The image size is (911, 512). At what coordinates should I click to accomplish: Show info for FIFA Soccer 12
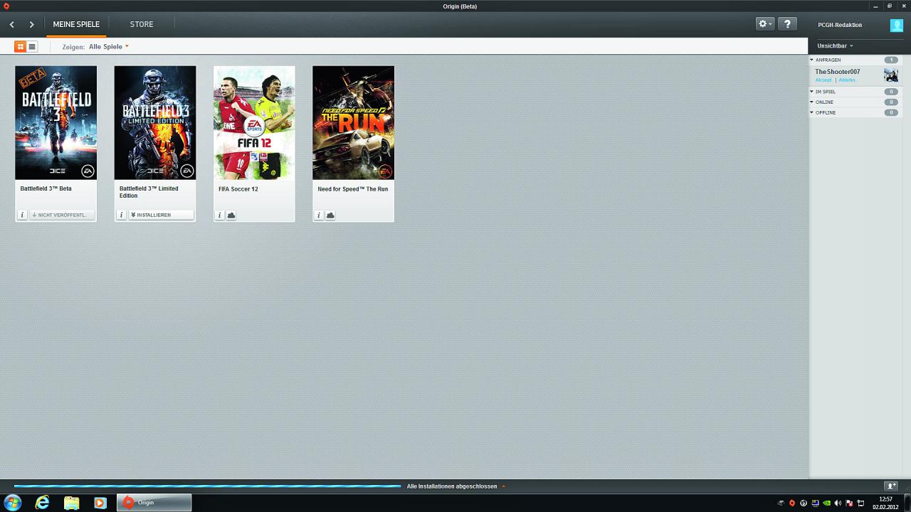220,215
